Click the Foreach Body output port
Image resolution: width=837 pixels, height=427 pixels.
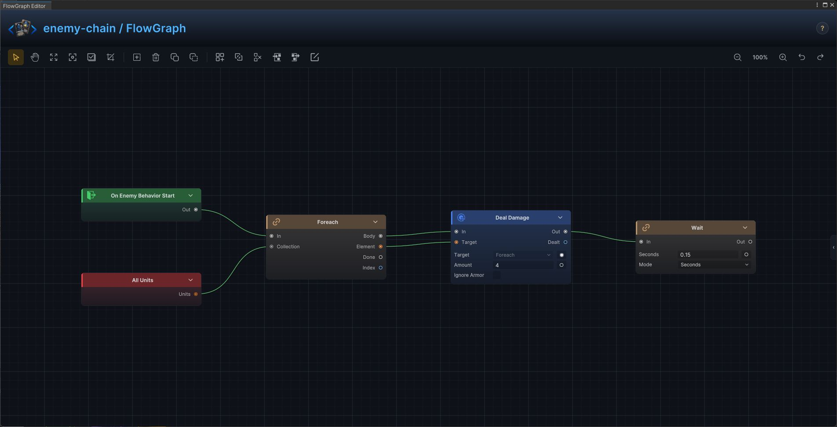(381, 236)
